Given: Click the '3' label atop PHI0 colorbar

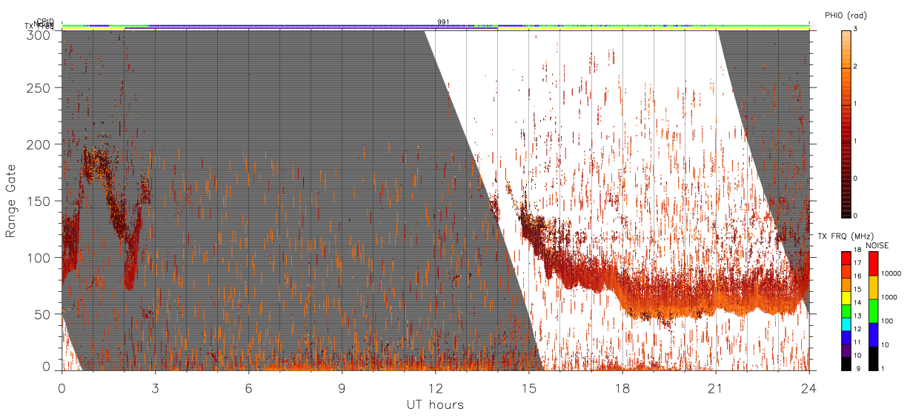Looking at the screenshot, I should 855,29.
